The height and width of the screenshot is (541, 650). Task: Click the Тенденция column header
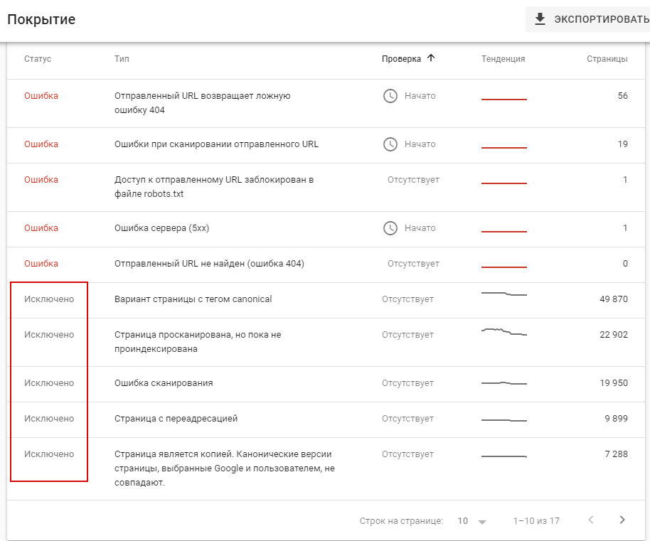click(503, 59)
